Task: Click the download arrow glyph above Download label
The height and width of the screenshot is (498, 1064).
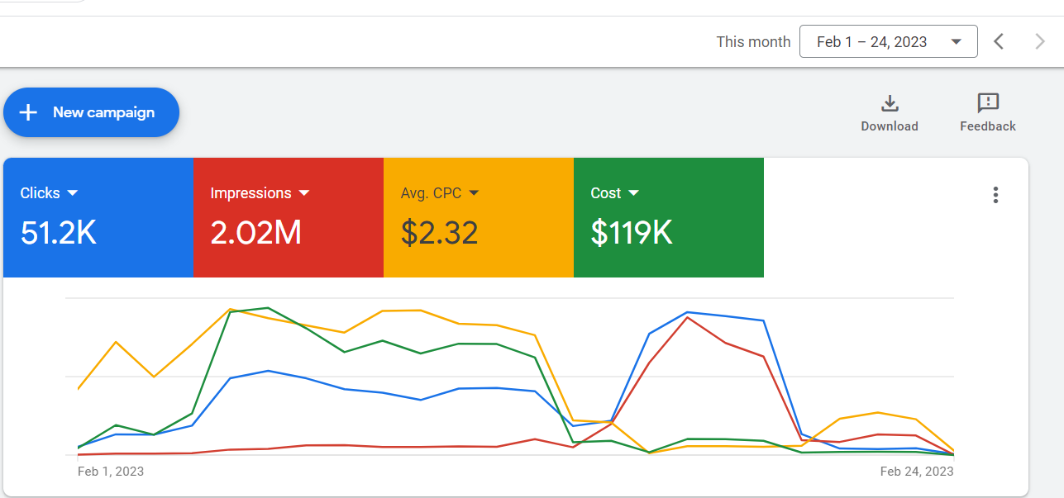Action: 890,104
